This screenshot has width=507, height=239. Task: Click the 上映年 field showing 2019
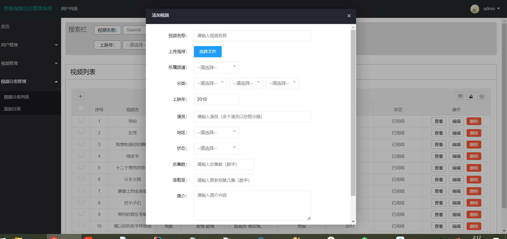click(216, 99)
